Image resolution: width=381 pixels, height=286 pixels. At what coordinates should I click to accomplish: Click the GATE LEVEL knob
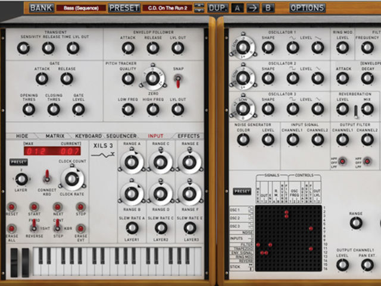[x=79, y=109]
